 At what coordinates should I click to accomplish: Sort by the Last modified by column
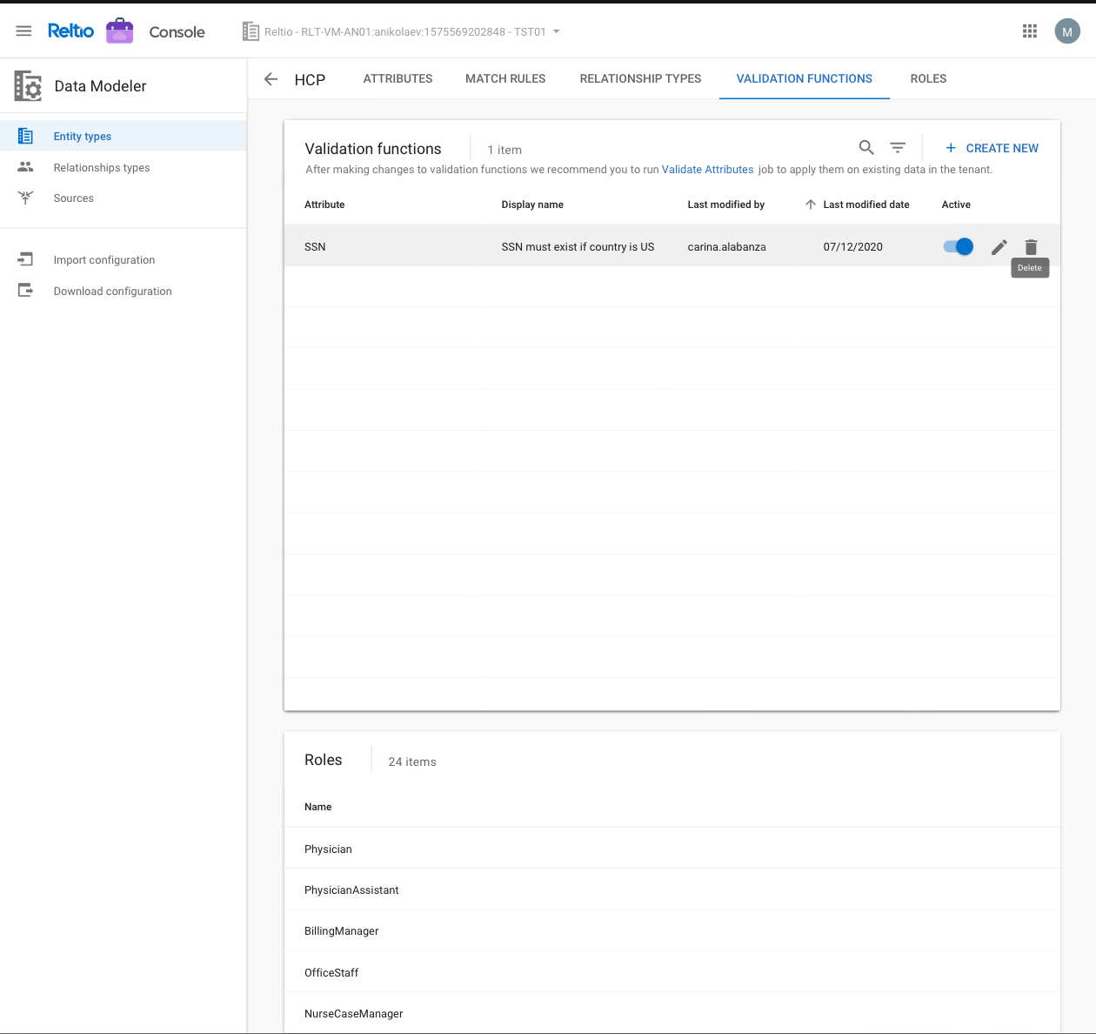pyautogui.click(x=725, y=205)
